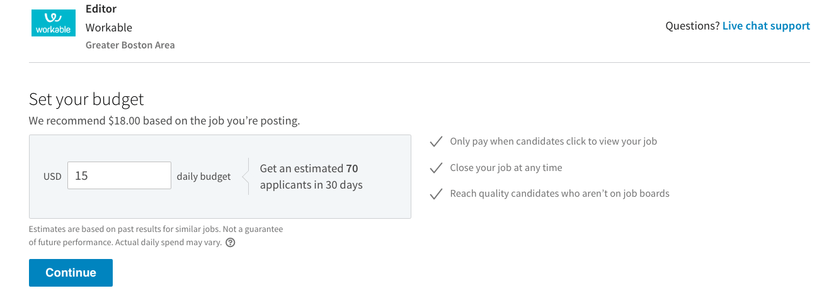Click the checkmark beside 'Only pay when candidates click'
Image resolution: width=834 pixels, height=303 pixels.
click(436, 141)
